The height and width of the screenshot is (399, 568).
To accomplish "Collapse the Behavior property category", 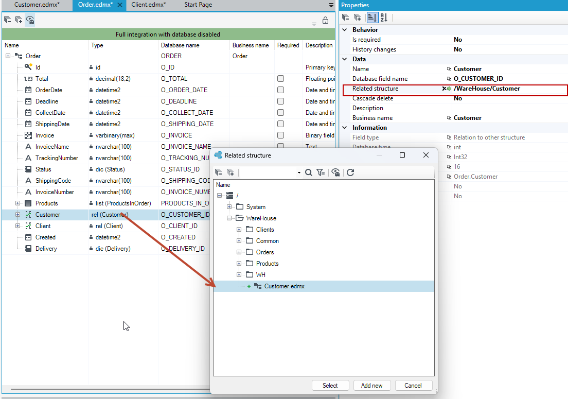I will click(x=345, y=30).
